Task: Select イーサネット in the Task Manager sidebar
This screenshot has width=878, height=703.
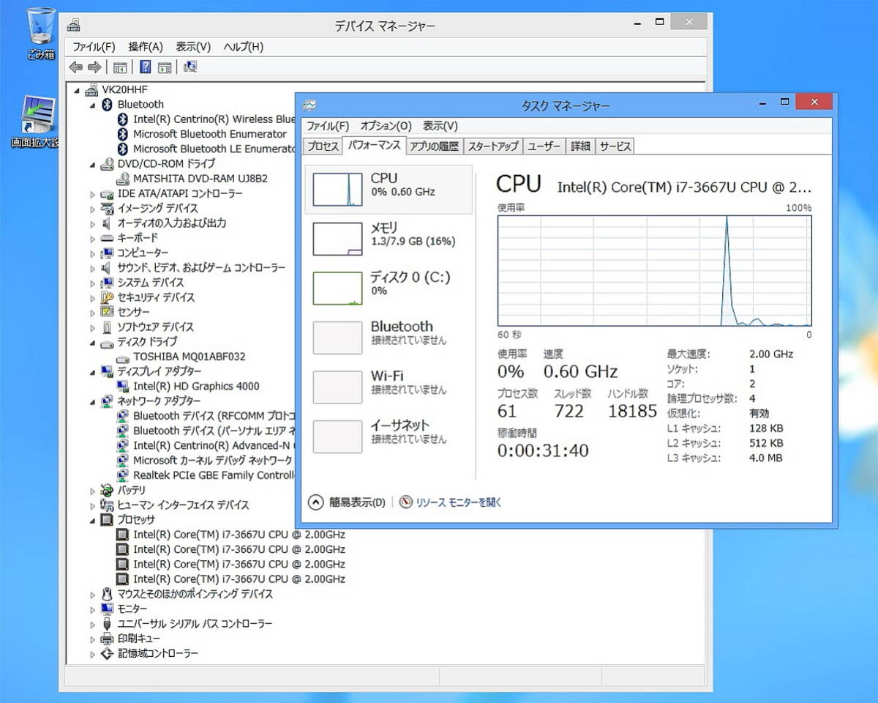Action: pyautogui.click(x=389, y=436)
